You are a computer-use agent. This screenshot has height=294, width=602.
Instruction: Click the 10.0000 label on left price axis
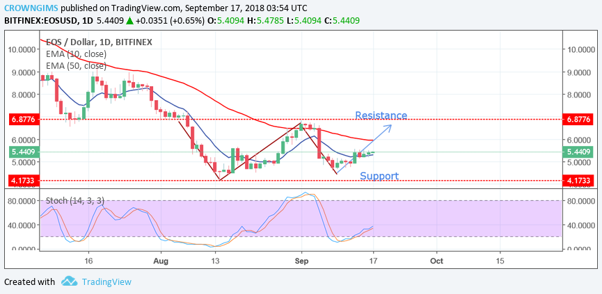[23, 49]
